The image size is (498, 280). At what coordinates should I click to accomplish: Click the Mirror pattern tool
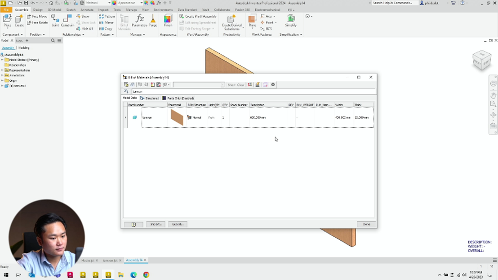coord(107,23)
